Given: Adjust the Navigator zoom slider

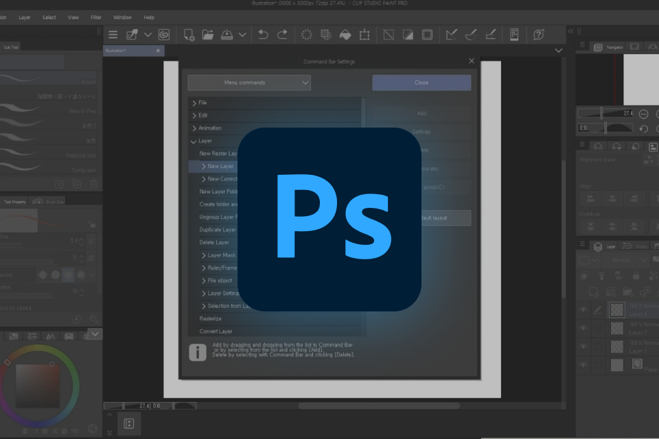Looking at the screenshot, I should (606, 113).
